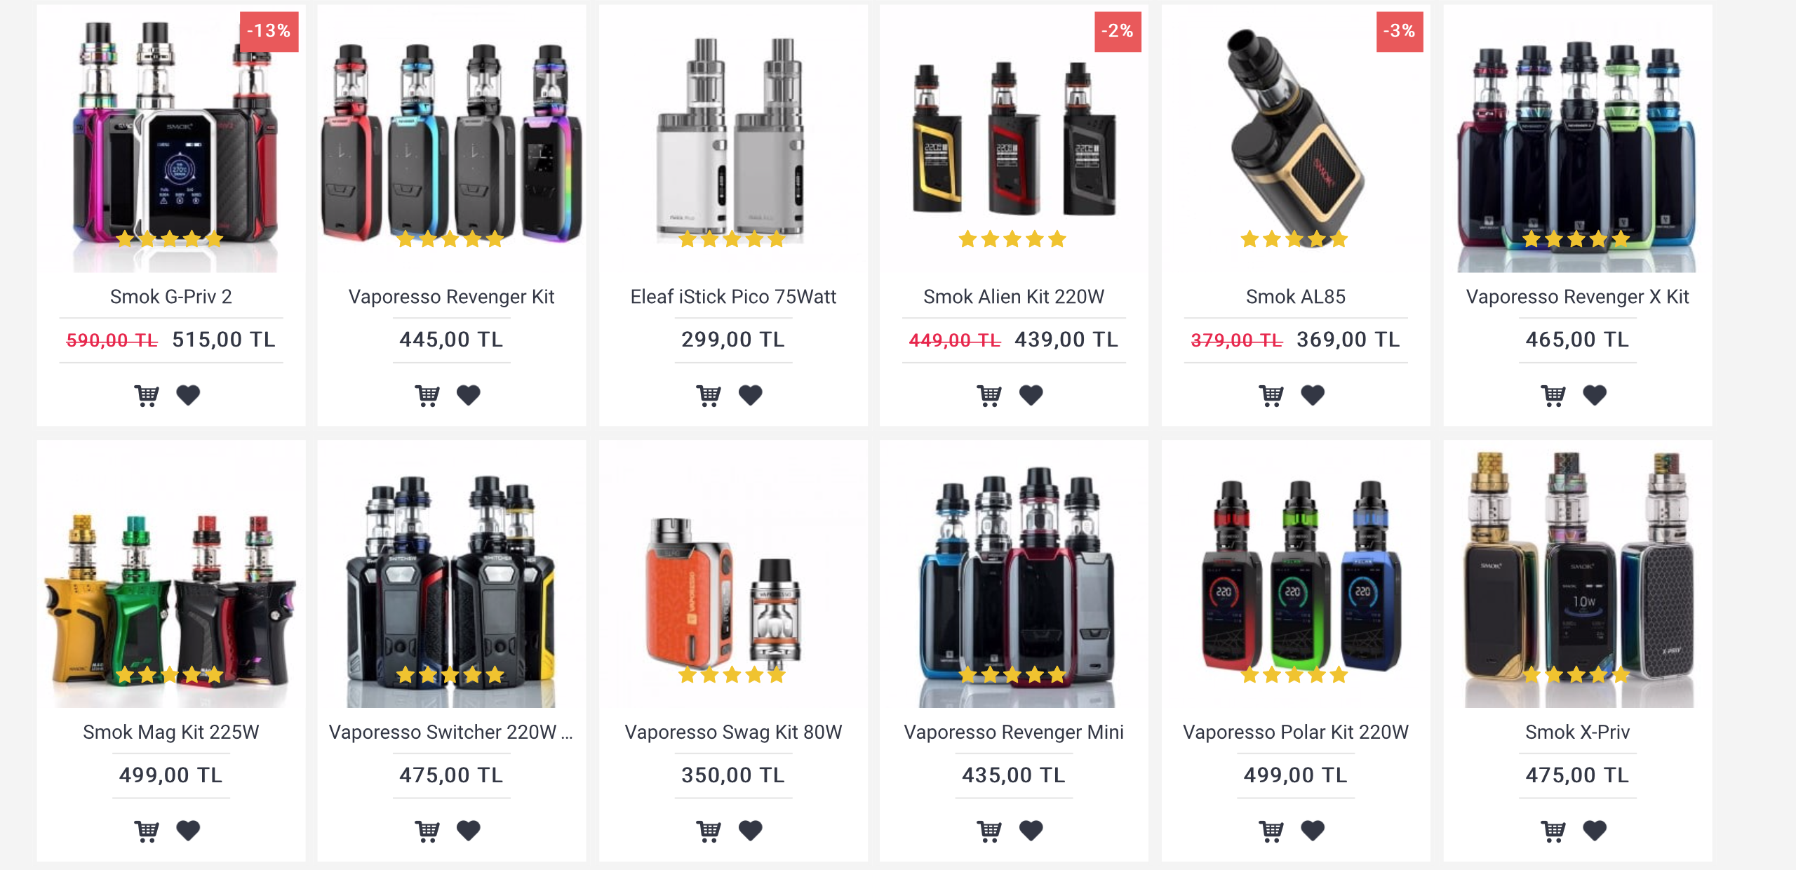Add Eleaf iStick Pico 75Watt to cart
The width and height of the screenshot is (1796, 870).
[709, 396]
